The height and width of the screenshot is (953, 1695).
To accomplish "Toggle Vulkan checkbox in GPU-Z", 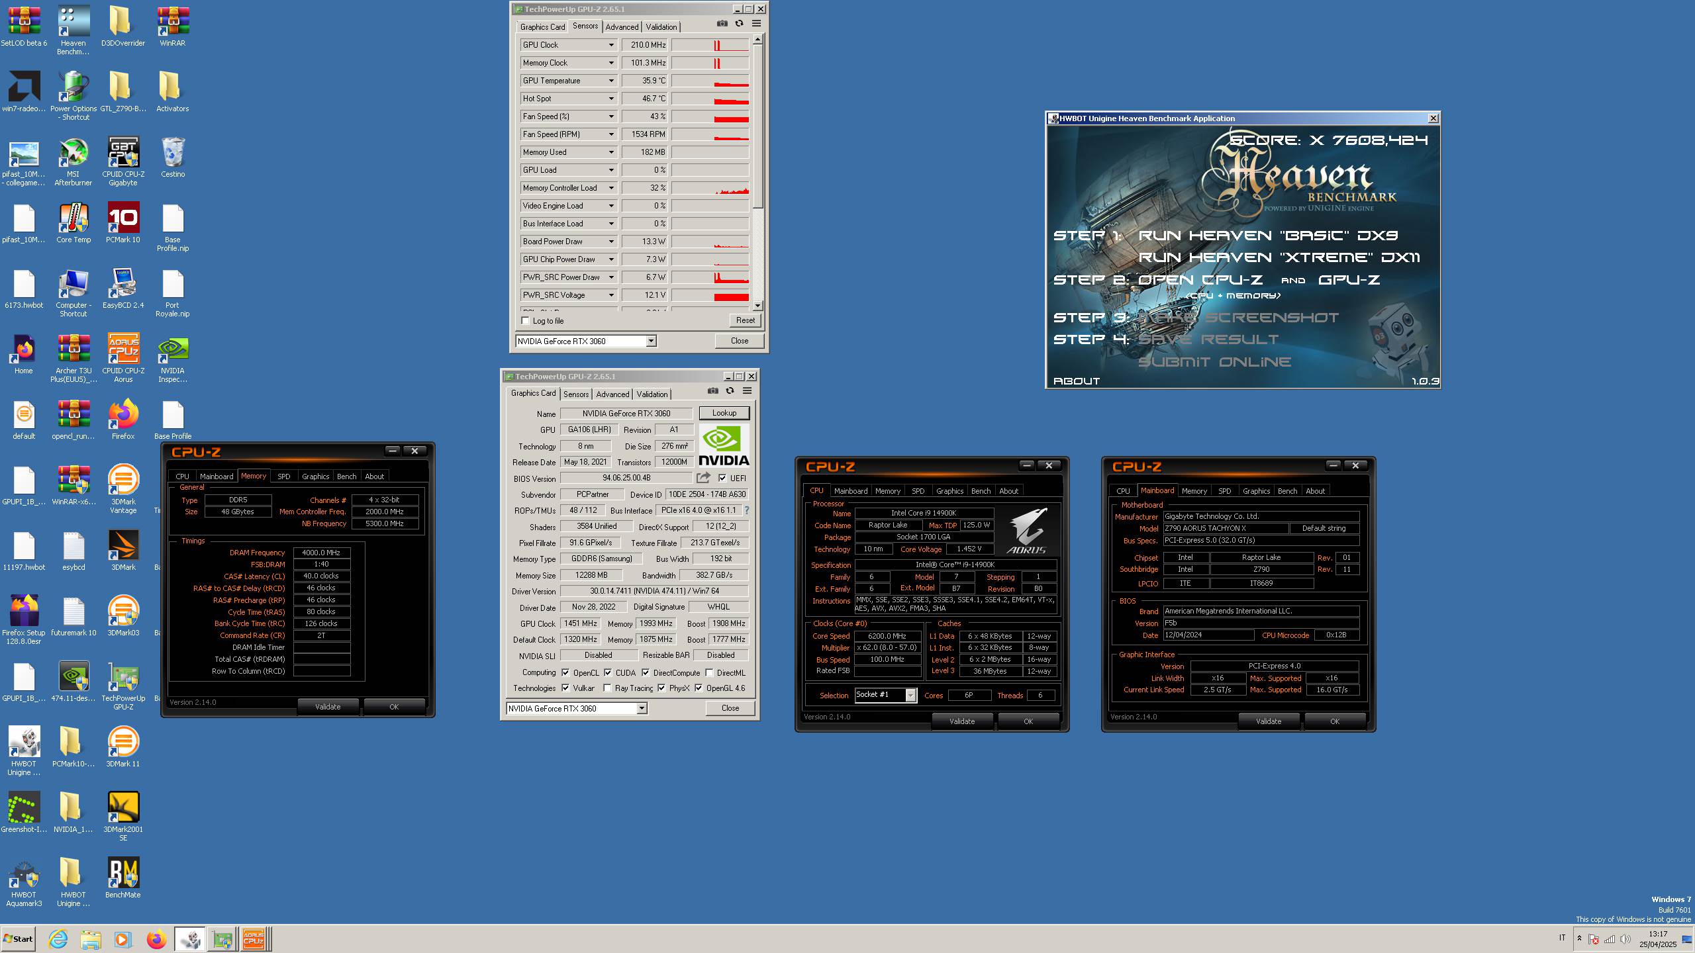I will (x=565, y=688).
